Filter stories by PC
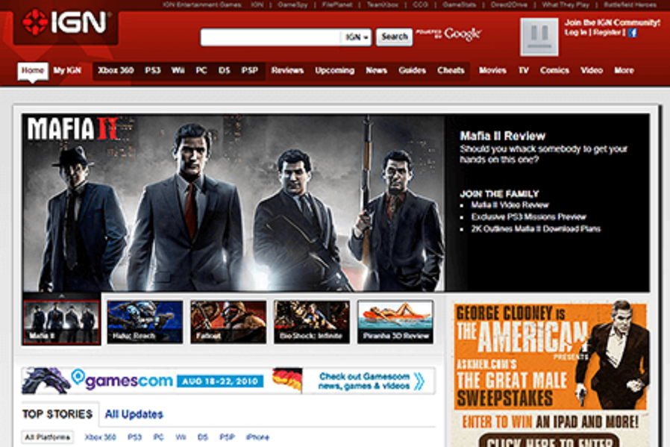 (158, 437)
